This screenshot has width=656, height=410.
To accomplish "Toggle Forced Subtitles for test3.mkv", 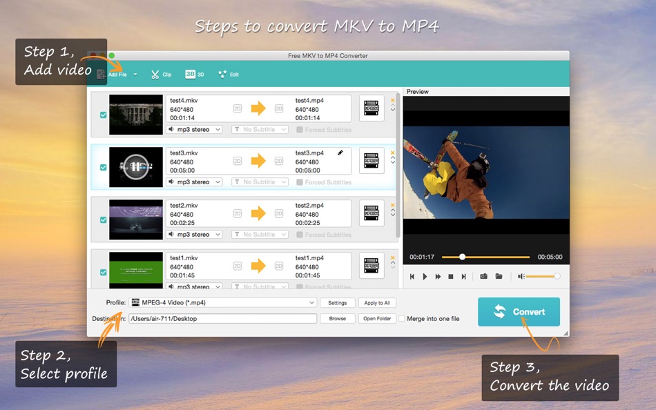I will (x=300, y=182).
